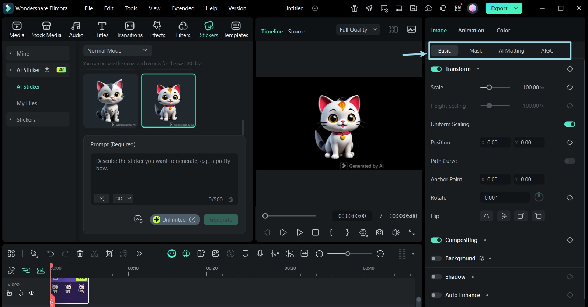Click the random prompt shuffle icon

coord(102,199)
